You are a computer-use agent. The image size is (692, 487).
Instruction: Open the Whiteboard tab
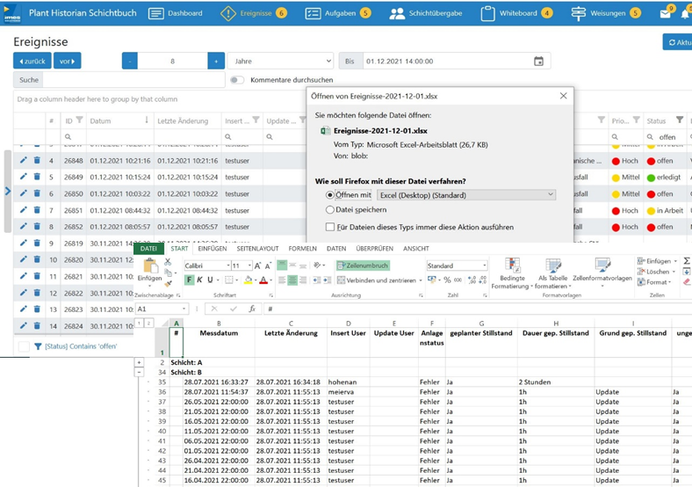click(515, 13)
